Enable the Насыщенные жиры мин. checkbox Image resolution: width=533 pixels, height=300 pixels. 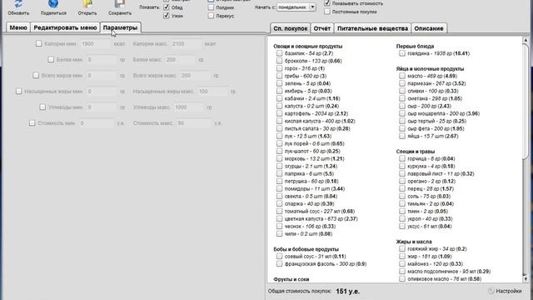click(18, 91)
